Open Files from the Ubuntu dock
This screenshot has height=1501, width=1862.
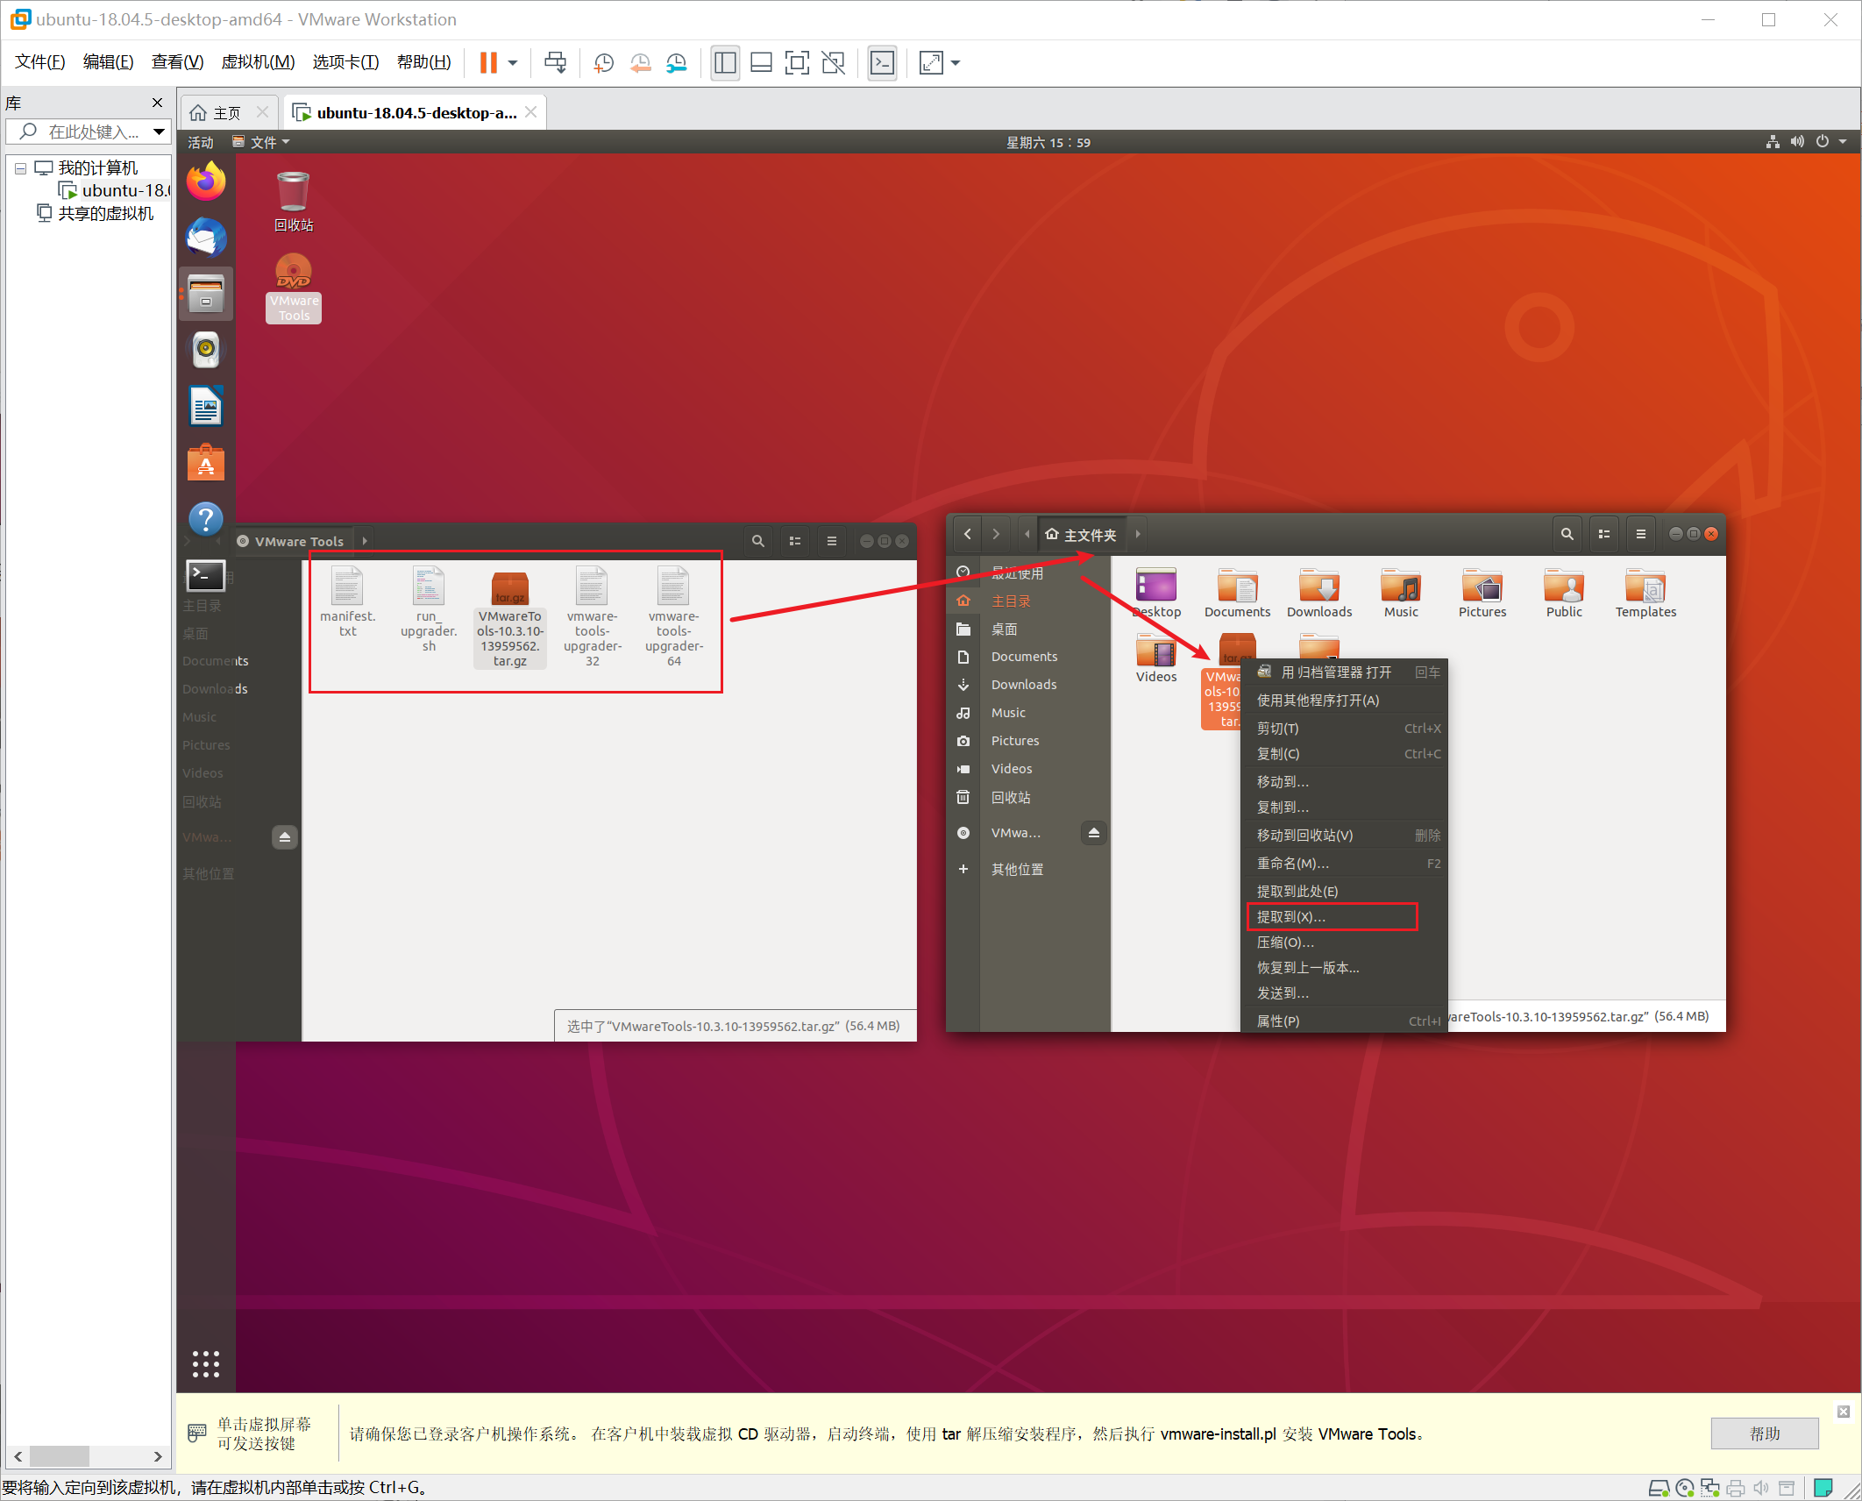(x=206, y=294)
